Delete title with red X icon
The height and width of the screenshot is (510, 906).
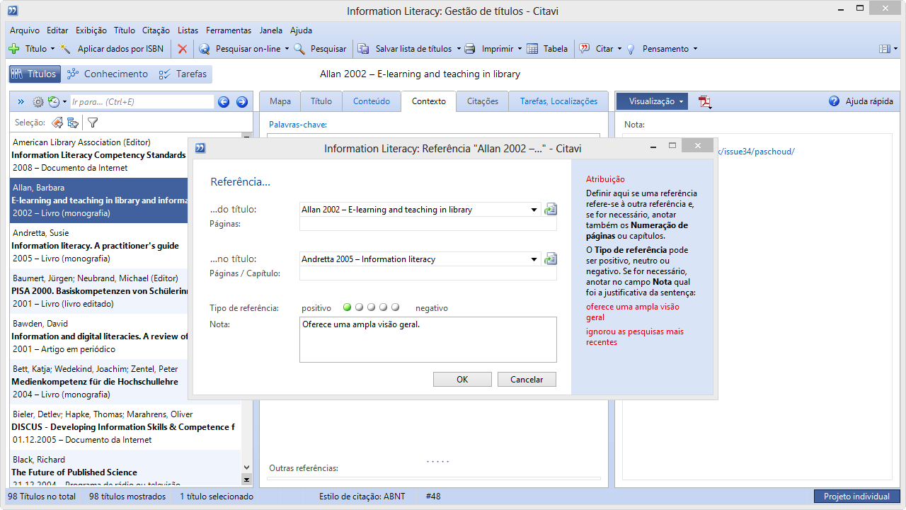pos(183,49)
